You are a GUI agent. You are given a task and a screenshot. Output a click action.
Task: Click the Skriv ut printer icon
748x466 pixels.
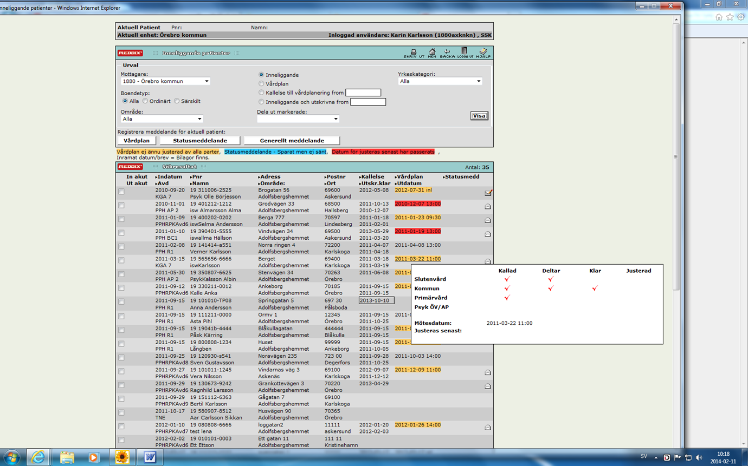point(414,53)
